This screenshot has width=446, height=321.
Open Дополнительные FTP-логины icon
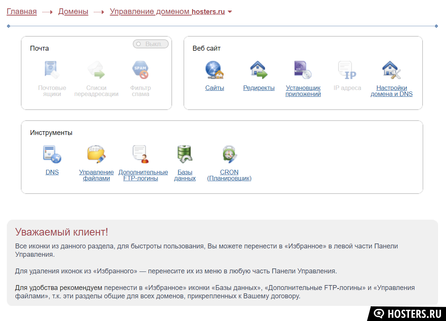141,154
